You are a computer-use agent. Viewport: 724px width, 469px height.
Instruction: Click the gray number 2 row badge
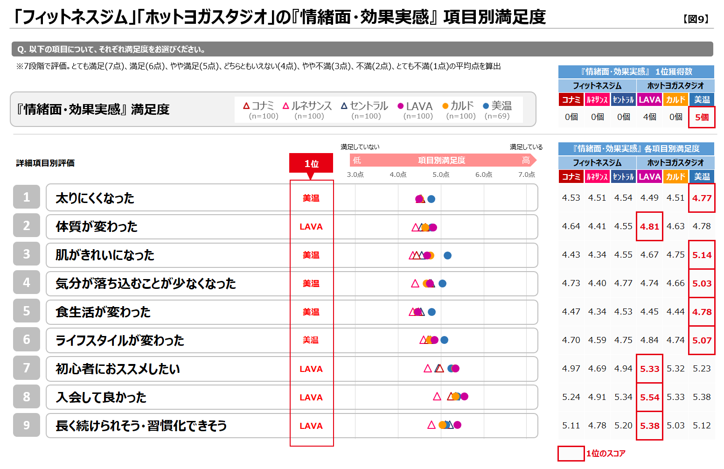point(27,225)
